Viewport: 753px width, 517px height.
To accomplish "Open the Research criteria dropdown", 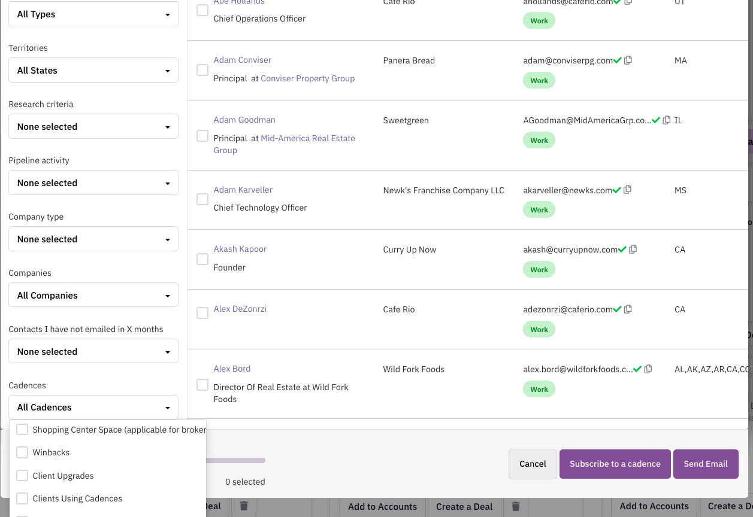I will pyautogui.click(x=93, y=126).
